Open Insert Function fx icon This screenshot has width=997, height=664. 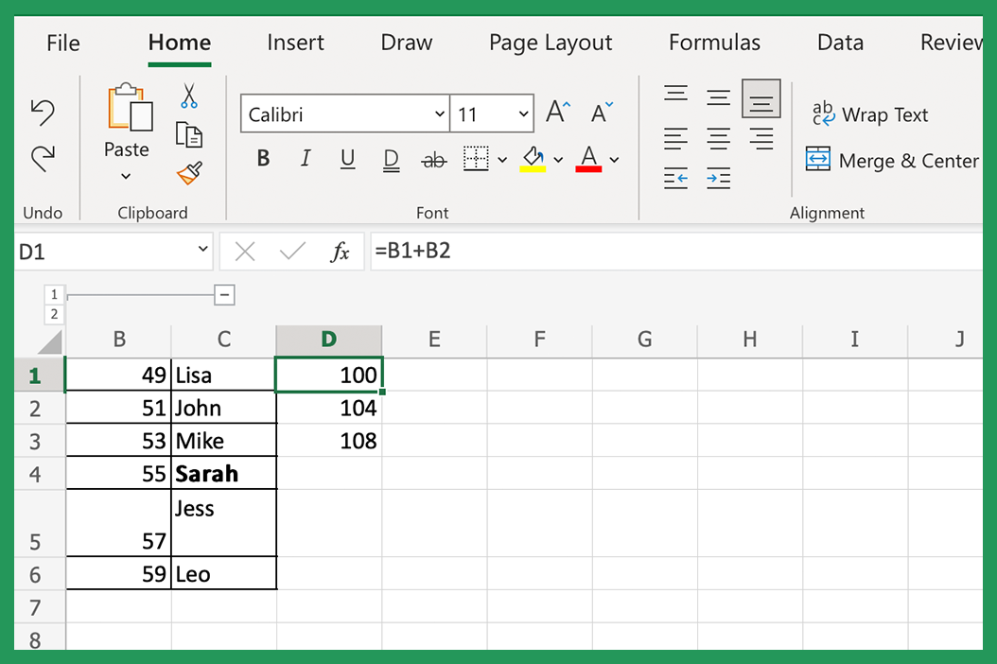341,252
